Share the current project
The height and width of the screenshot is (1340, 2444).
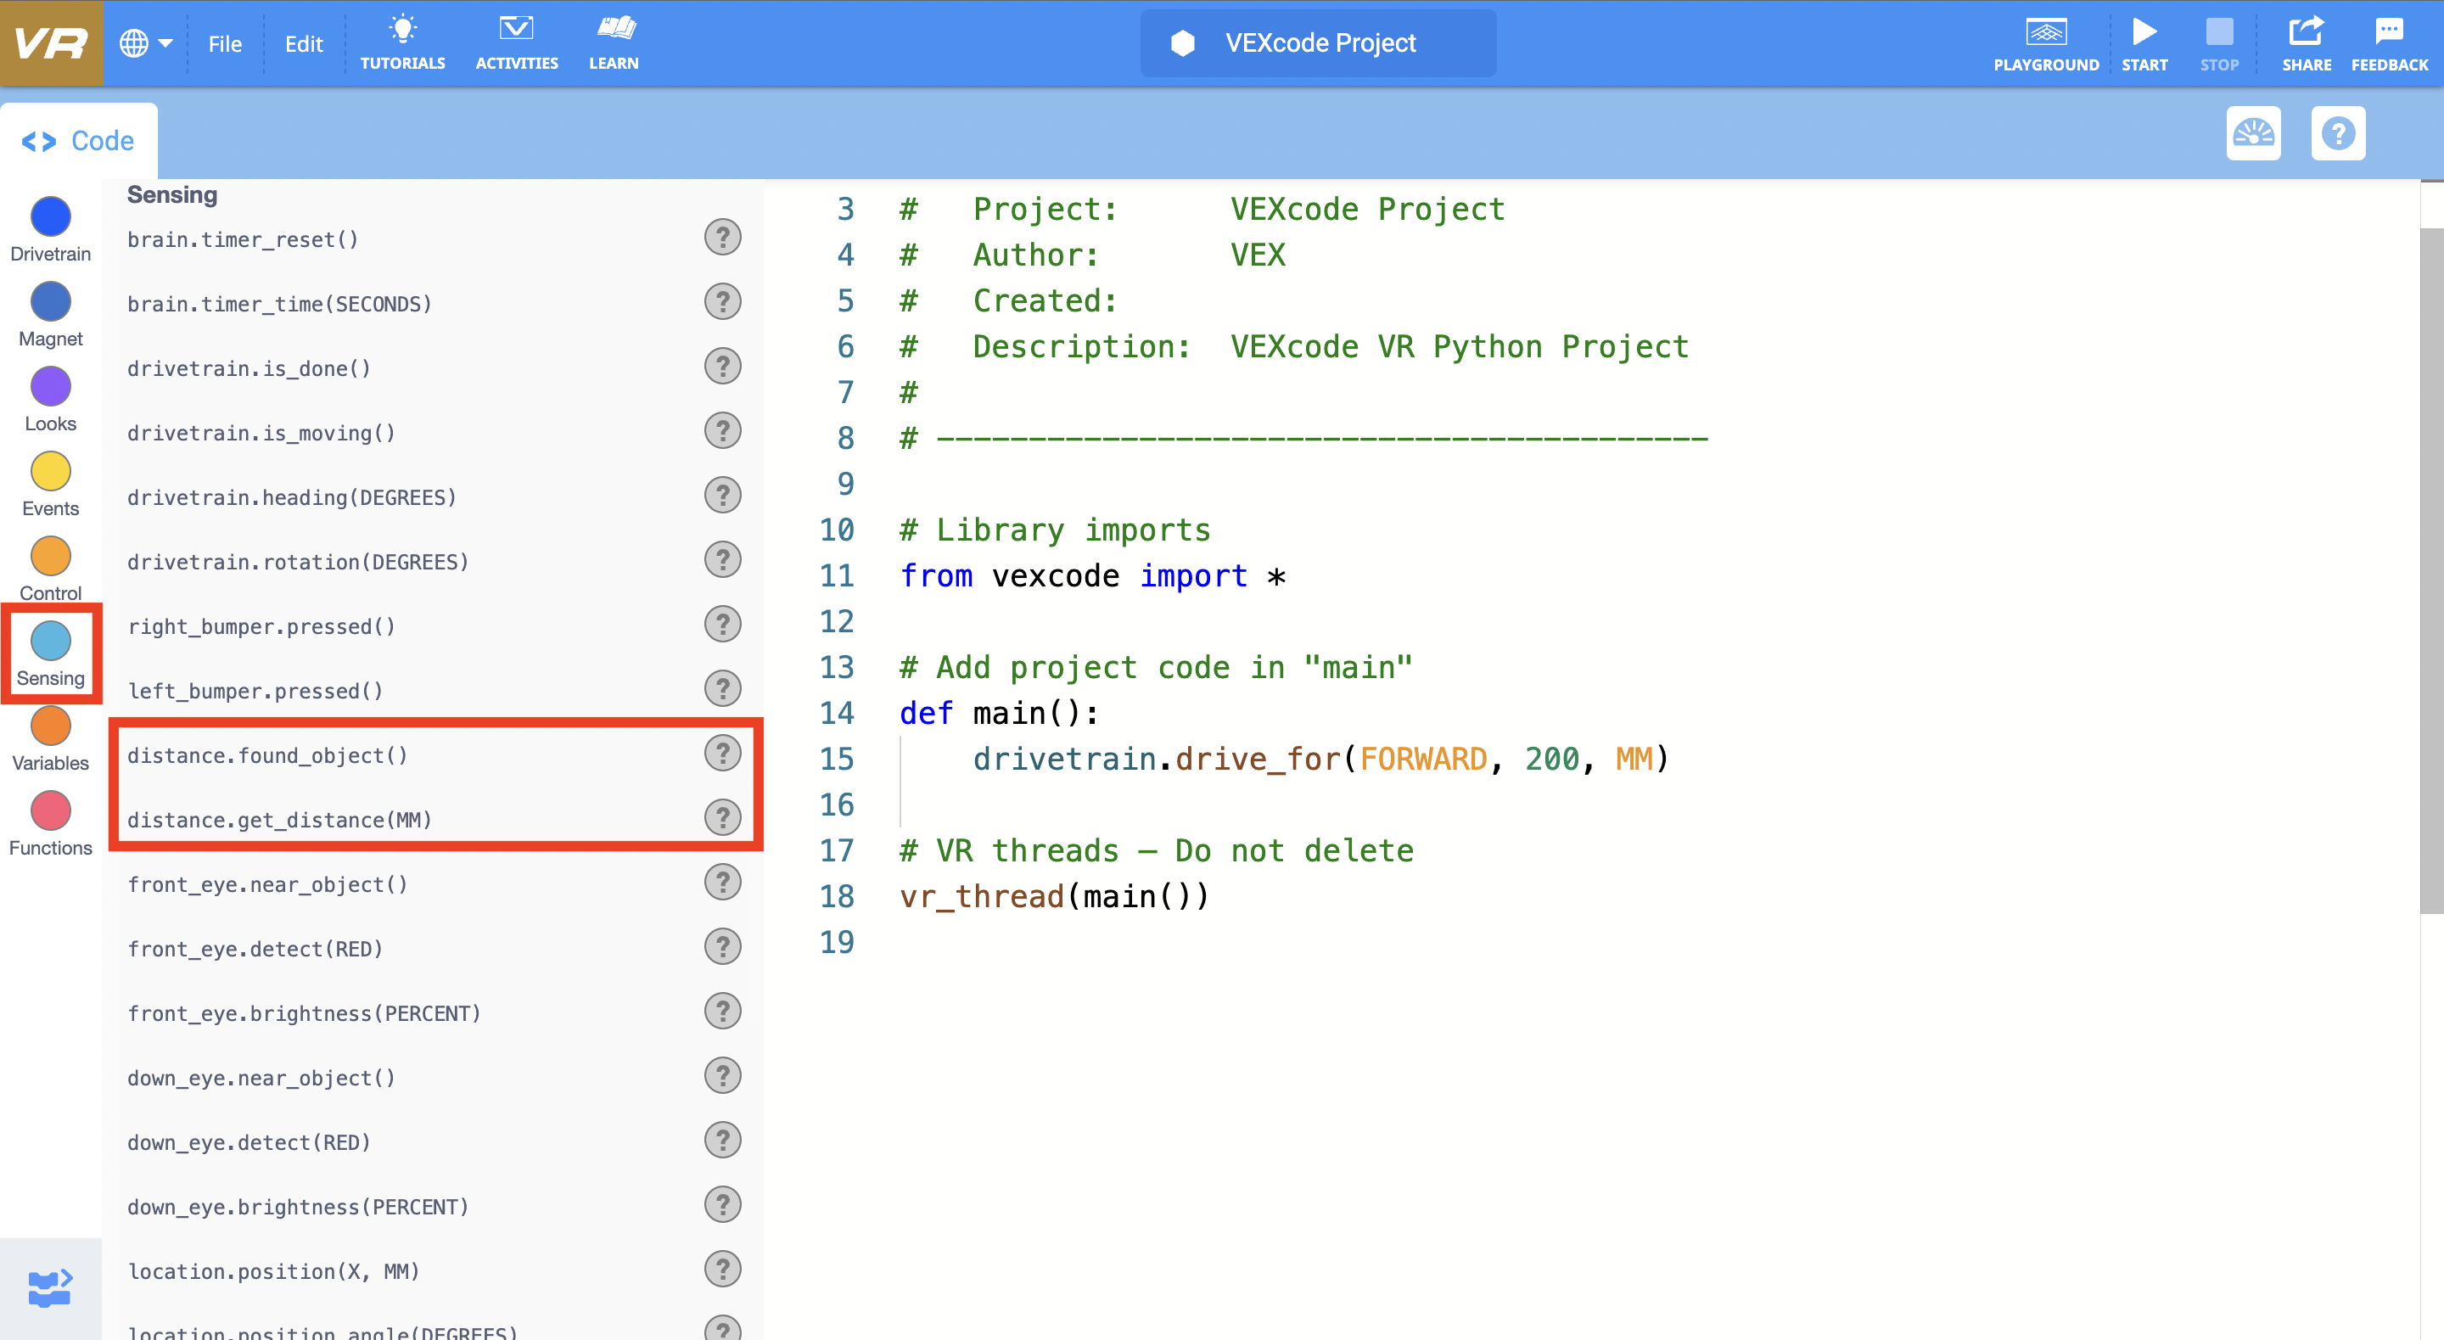[2307, 42]
